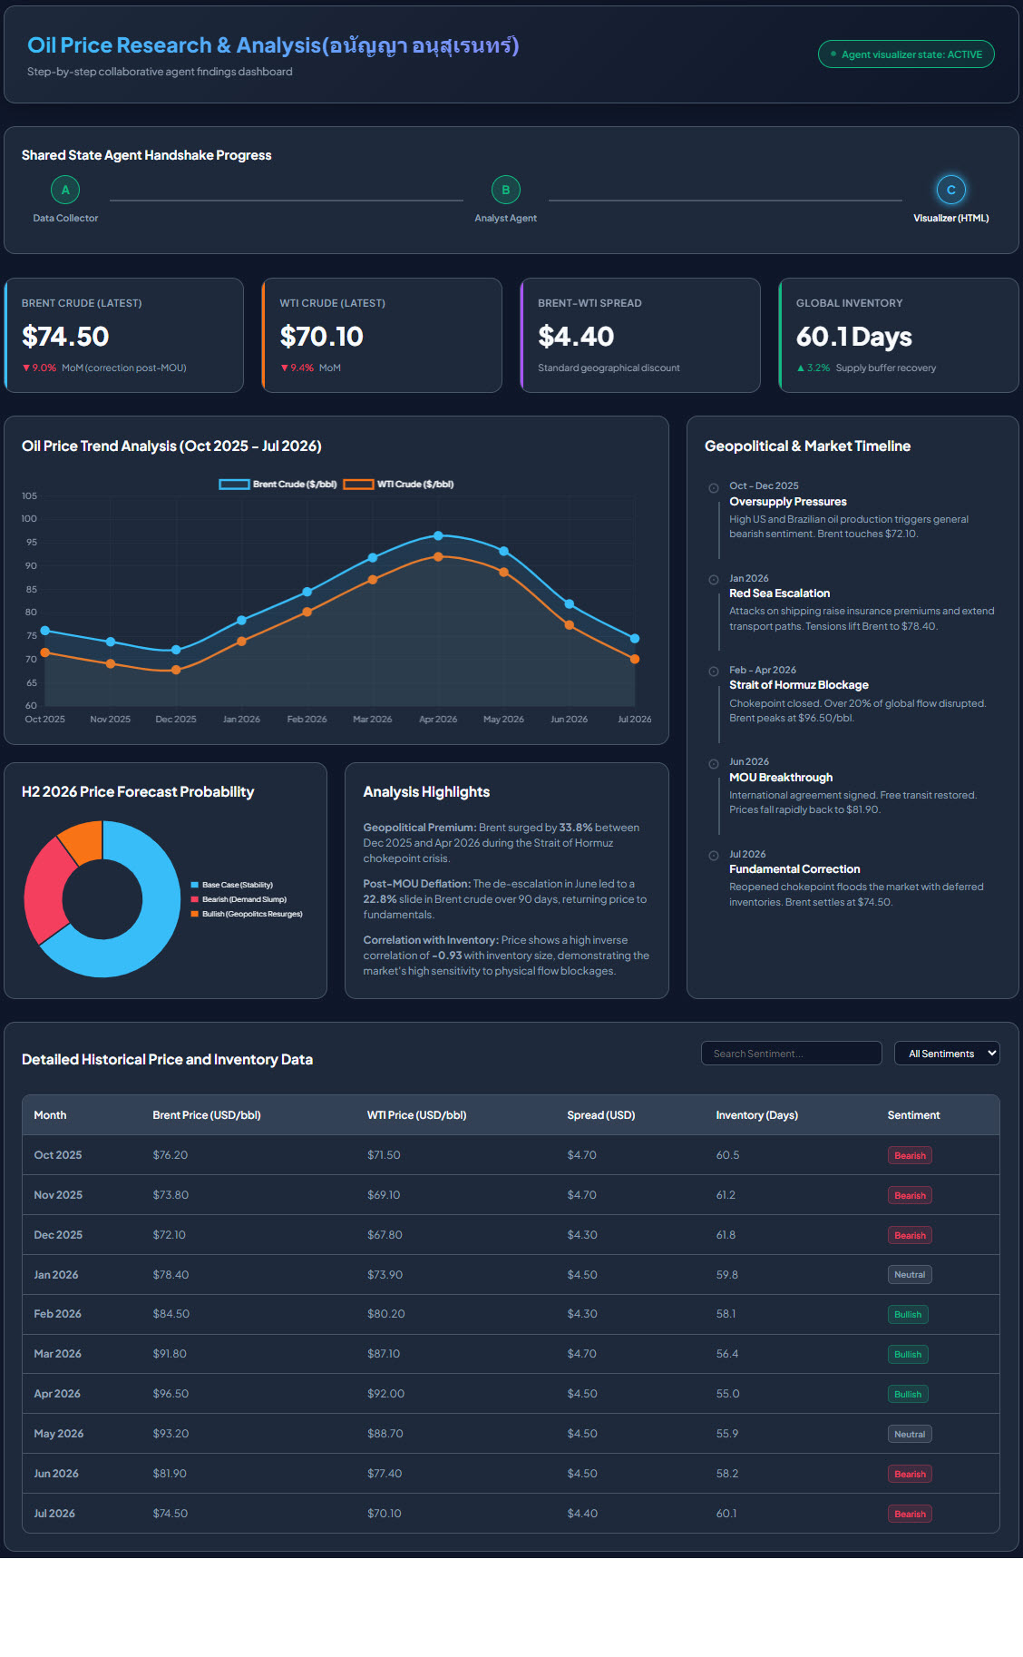The width and height of the screenshot is (1023, 1657).
Task: Click the Brent Apr 2026 peak data point
Action: pos(438,535)
